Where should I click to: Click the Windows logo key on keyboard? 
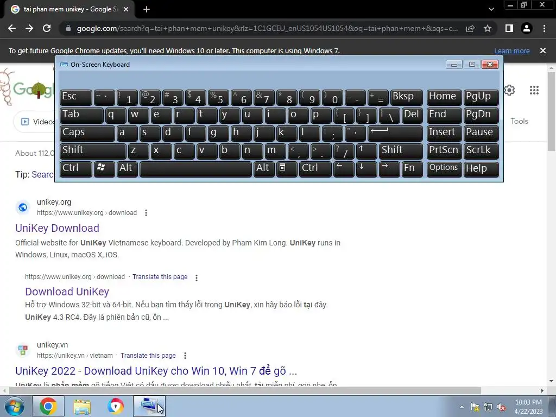tap(104, 169)
